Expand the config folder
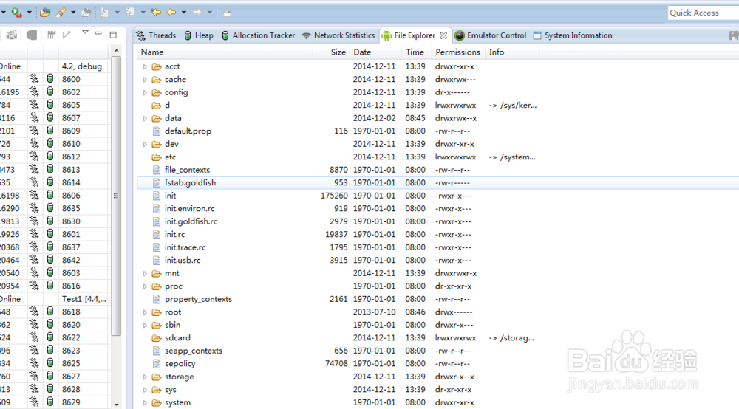This screenshot has height=409, width=739. [x=145, y=93]
